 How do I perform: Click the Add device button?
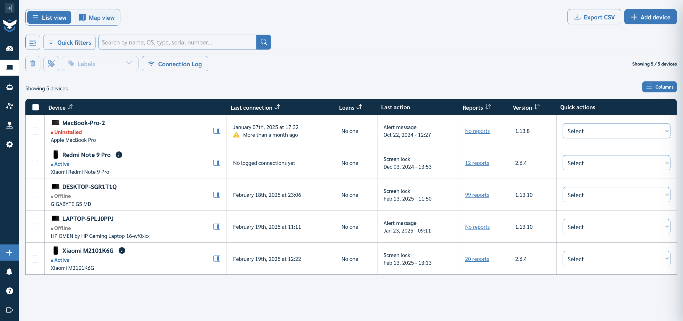[650, 17]
